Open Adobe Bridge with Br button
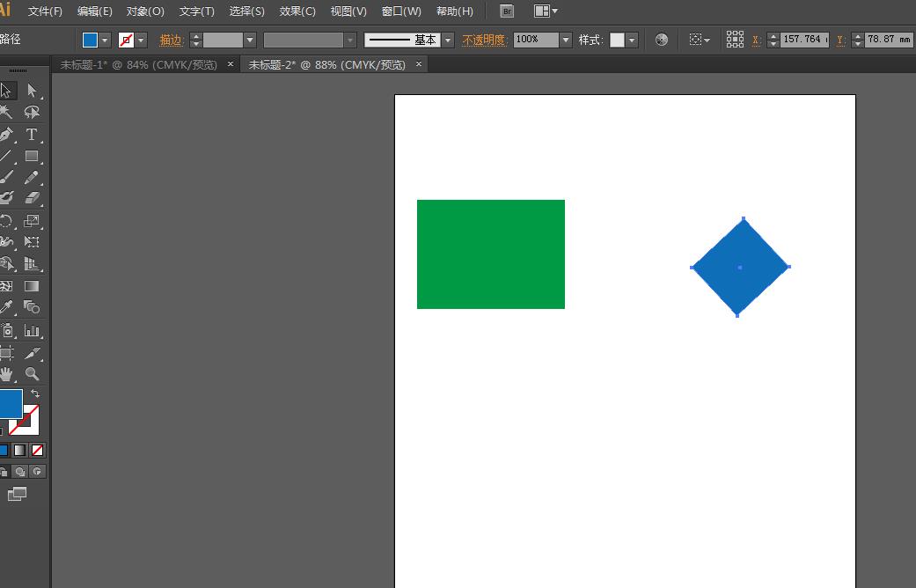The width and height of the screenshot is (916, 588). [507, 11]
